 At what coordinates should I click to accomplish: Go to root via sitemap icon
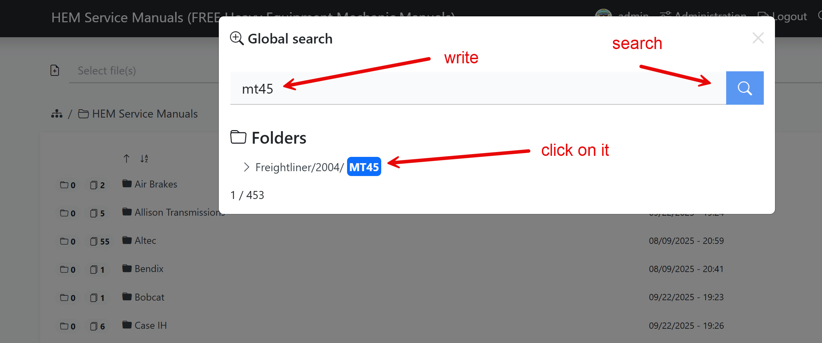click(57, 114)
